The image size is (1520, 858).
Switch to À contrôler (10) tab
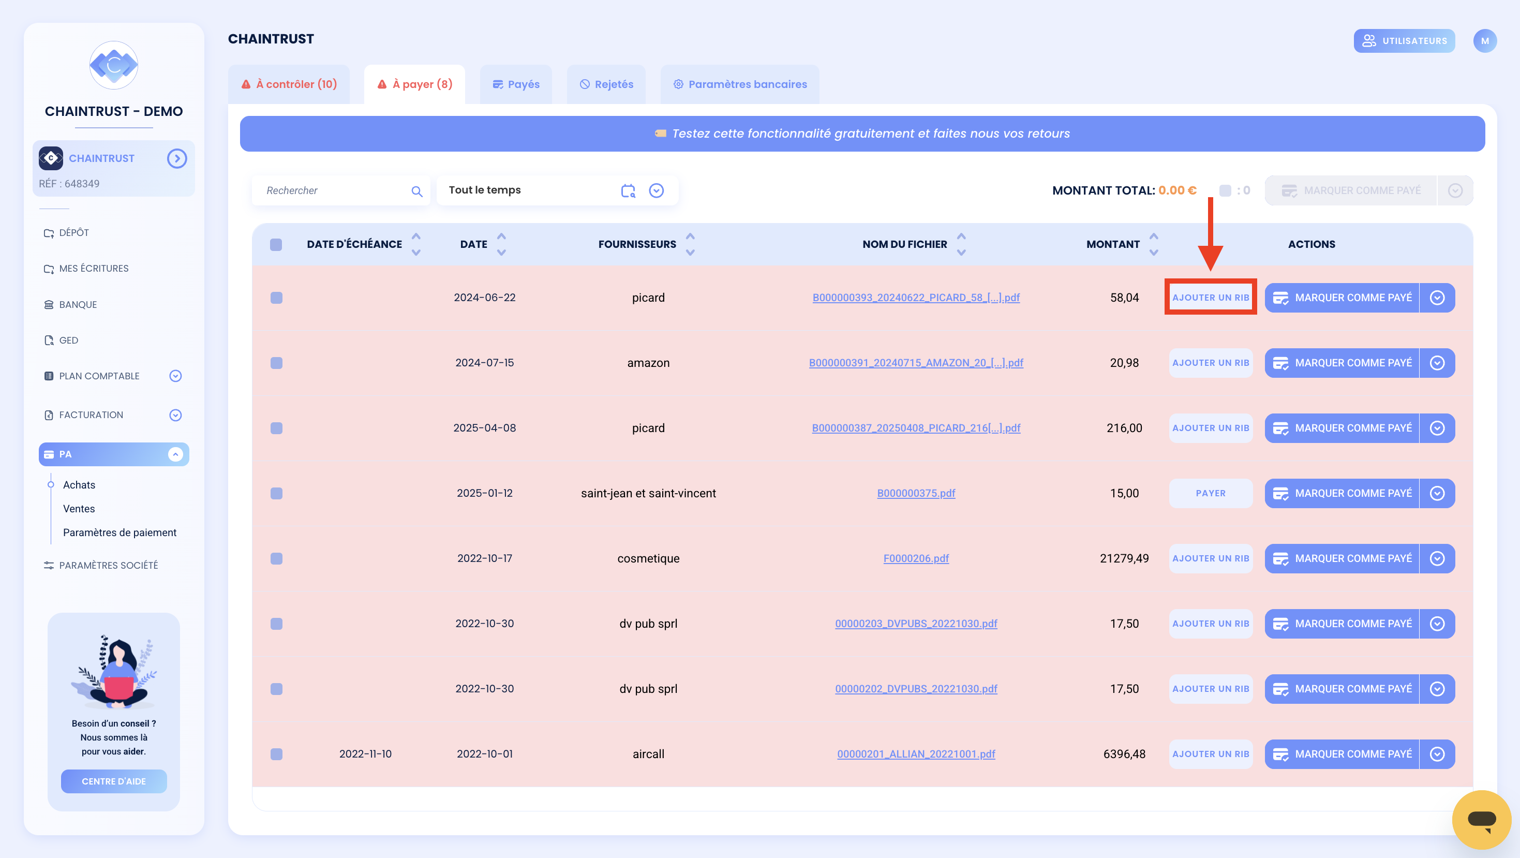pos(289,84)
